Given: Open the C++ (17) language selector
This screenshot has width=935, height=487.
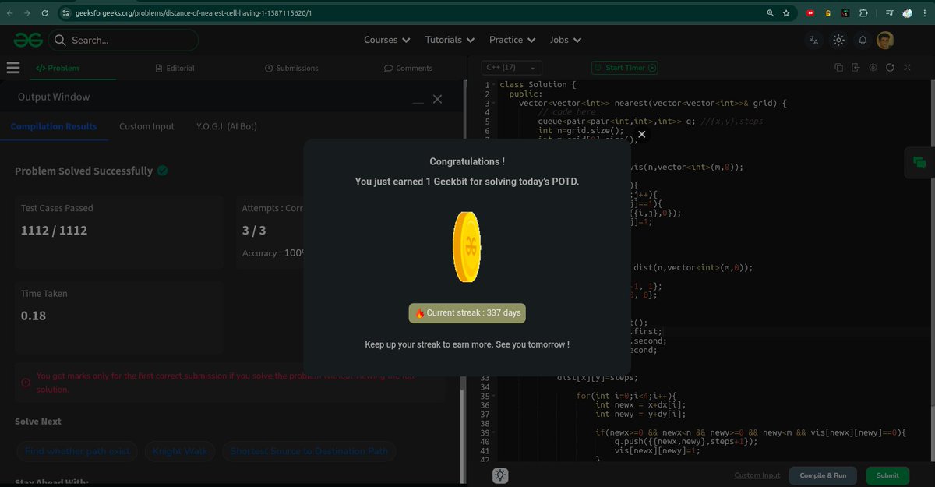Looking at the screenshot, I should 510,68.
